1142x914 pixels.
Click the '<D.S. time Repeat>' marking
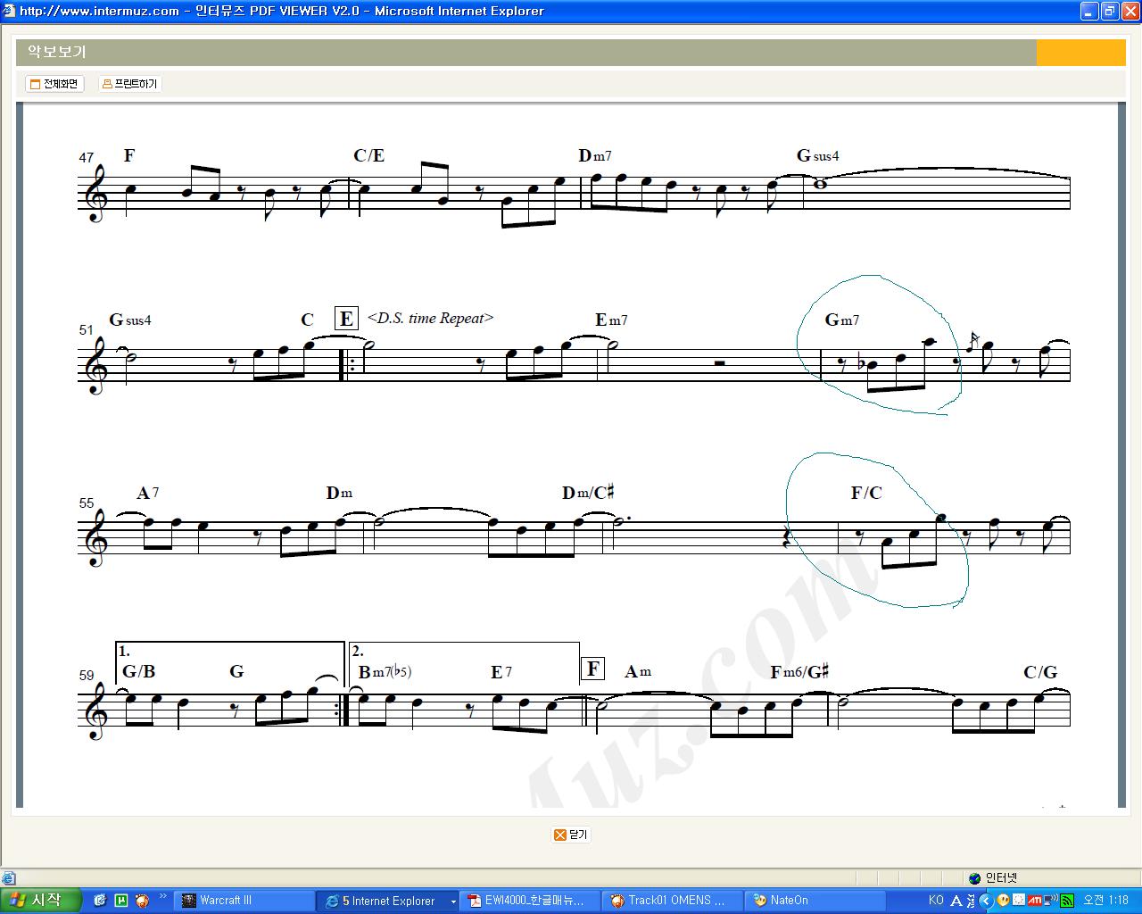pyautogui.click(x=430, y=318)
